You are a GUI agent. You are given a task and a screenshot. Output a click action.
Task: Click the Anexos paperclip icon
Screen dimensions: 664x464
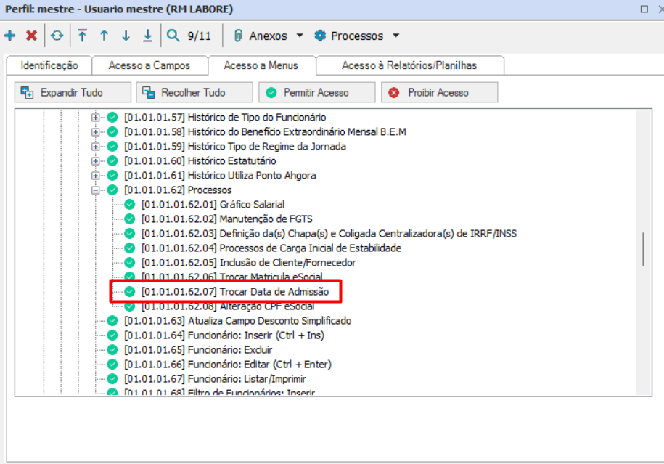pos(239,36)
